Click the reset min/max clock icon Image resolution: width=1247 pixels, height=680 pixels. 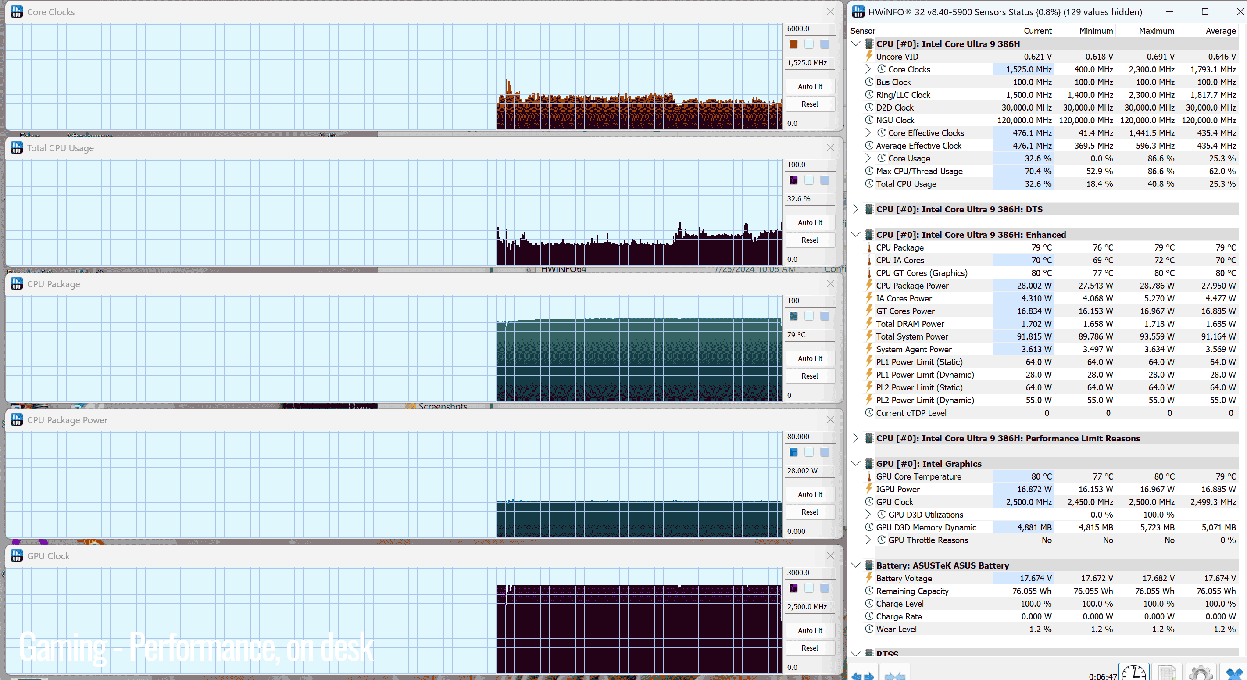click(x=1134, y=673)
